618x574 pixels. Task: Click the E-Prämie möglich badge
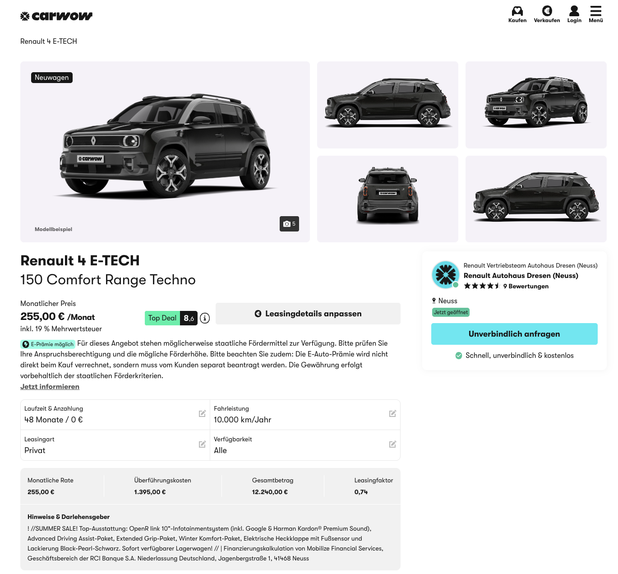[x=48, y=344]
